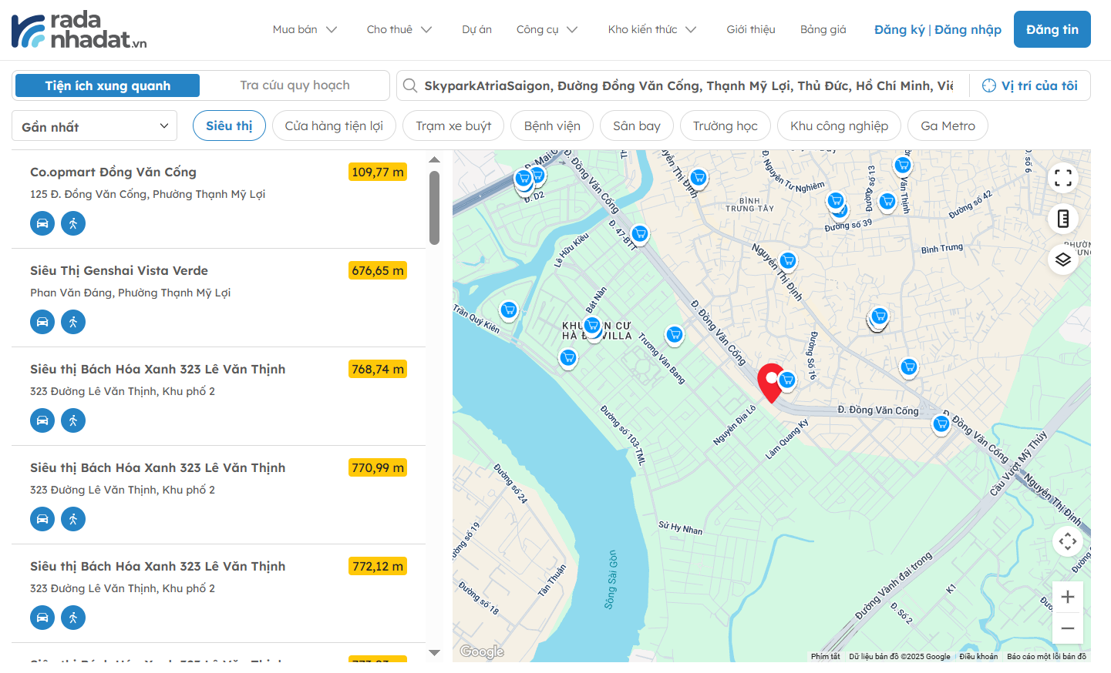1111x673 pixels.
Task: Zoom out on the map
Action: (x=1068, y=628)
